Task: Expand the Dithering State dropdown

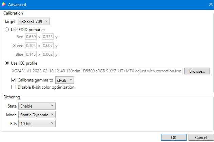Action: coord(37,106)
